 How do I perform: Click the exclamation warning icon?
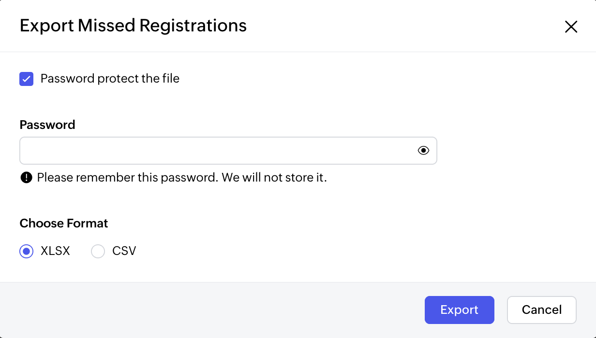click(x=26, y=178)
